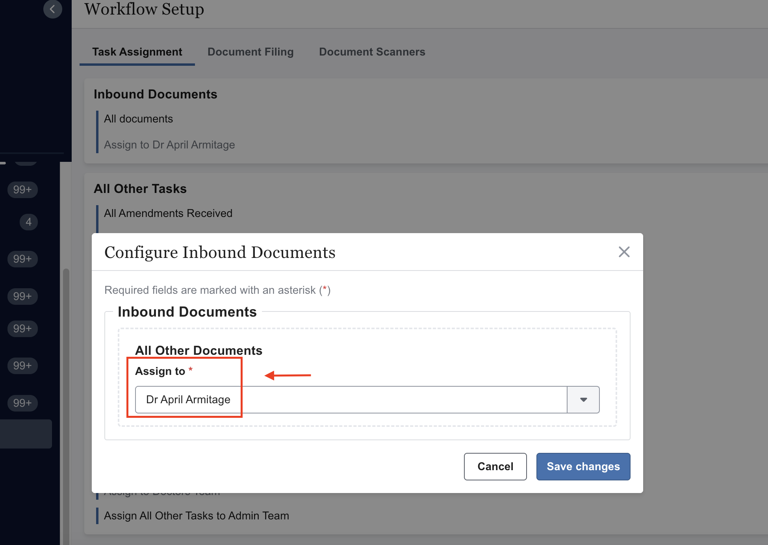This screenshot has width=768, height=545.
Task: Open the Assign to dropdown arrow
Action: coord(583,400)
